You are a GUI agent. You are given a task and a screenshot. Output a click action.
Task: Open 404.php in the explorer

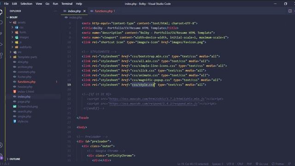coord(23,62)
